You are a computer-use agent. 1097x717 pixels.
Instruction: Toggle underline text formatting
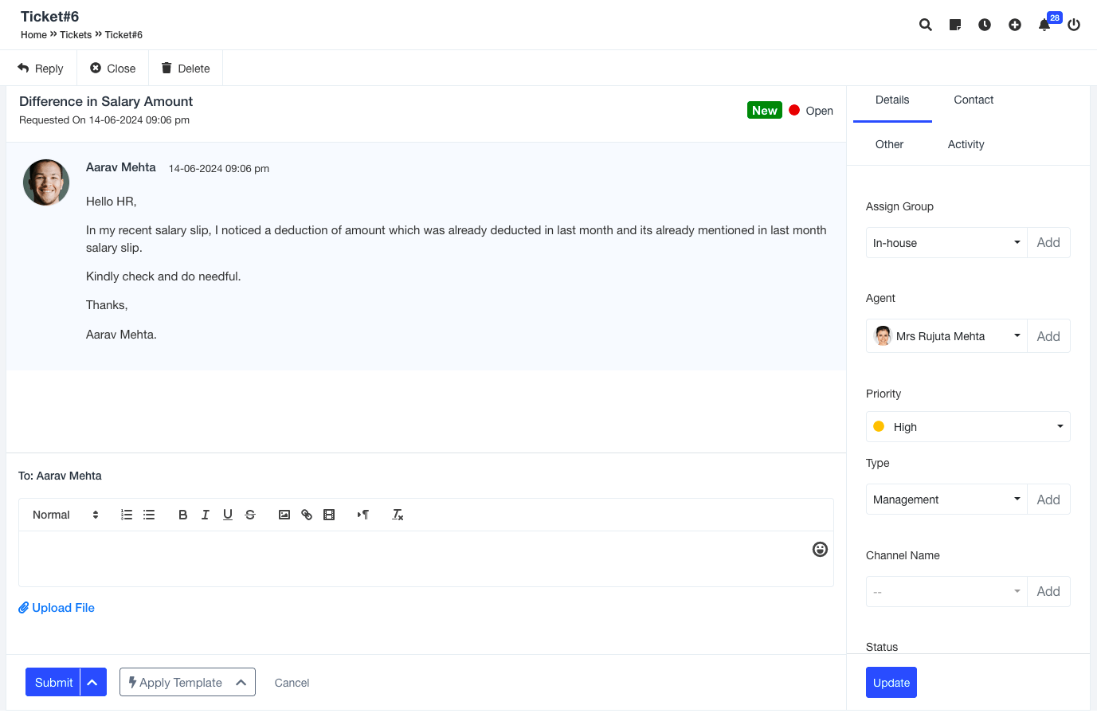click(x=228, y=515)
